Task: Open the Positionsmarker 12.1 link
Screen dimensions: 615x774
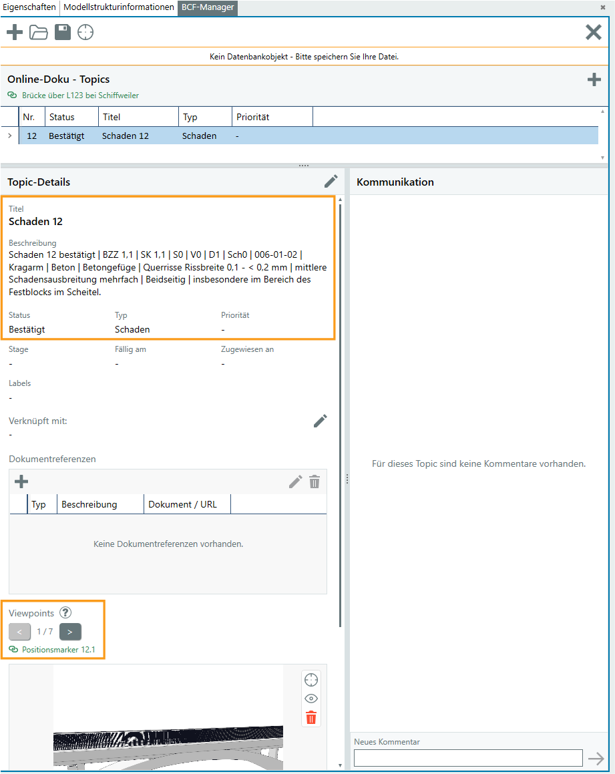Action: pyautogui.click(x=58, y=650)
